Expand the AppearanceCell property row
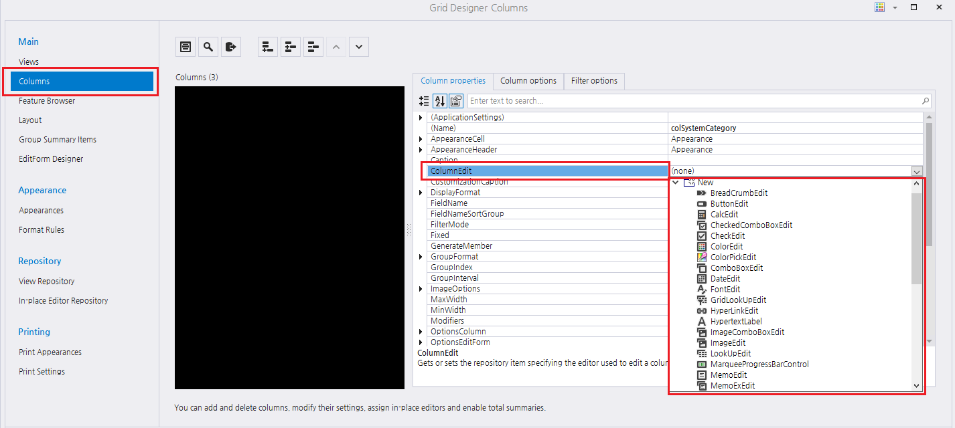The height and width of the screenshot is (428, 955). coord(421,138)
